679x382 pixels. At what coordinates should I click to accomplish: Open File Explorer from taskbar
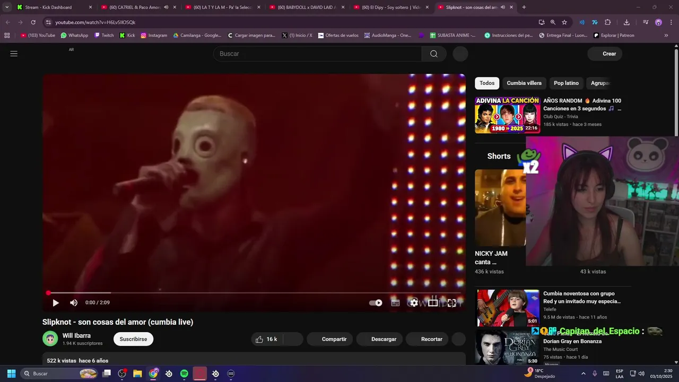point(137,374)
